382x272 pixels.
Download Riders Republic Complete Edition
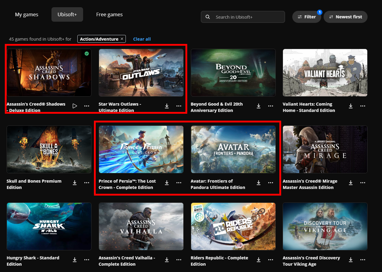[x=259, y=260]
